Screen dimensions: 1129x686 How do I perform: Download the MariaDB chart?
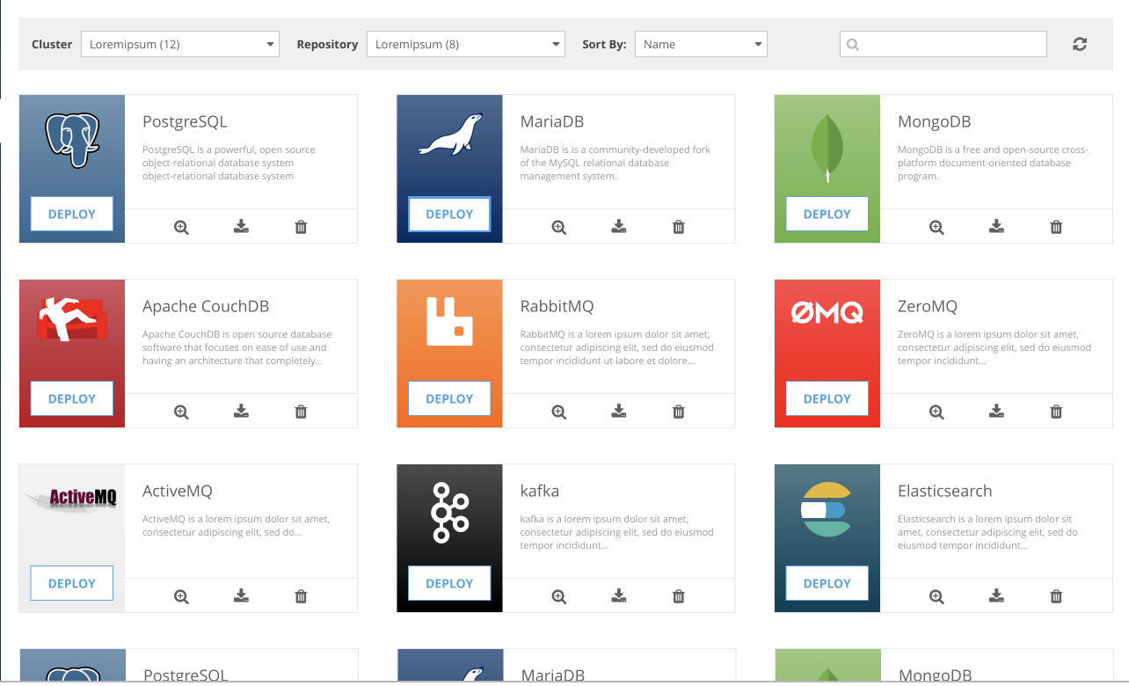point(619,227)
